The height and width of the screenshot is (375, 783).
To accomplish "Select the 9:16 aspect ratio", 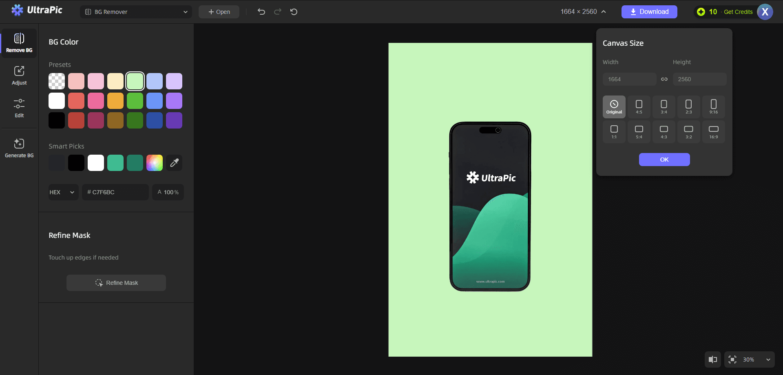I will click(x=714, y=107).
